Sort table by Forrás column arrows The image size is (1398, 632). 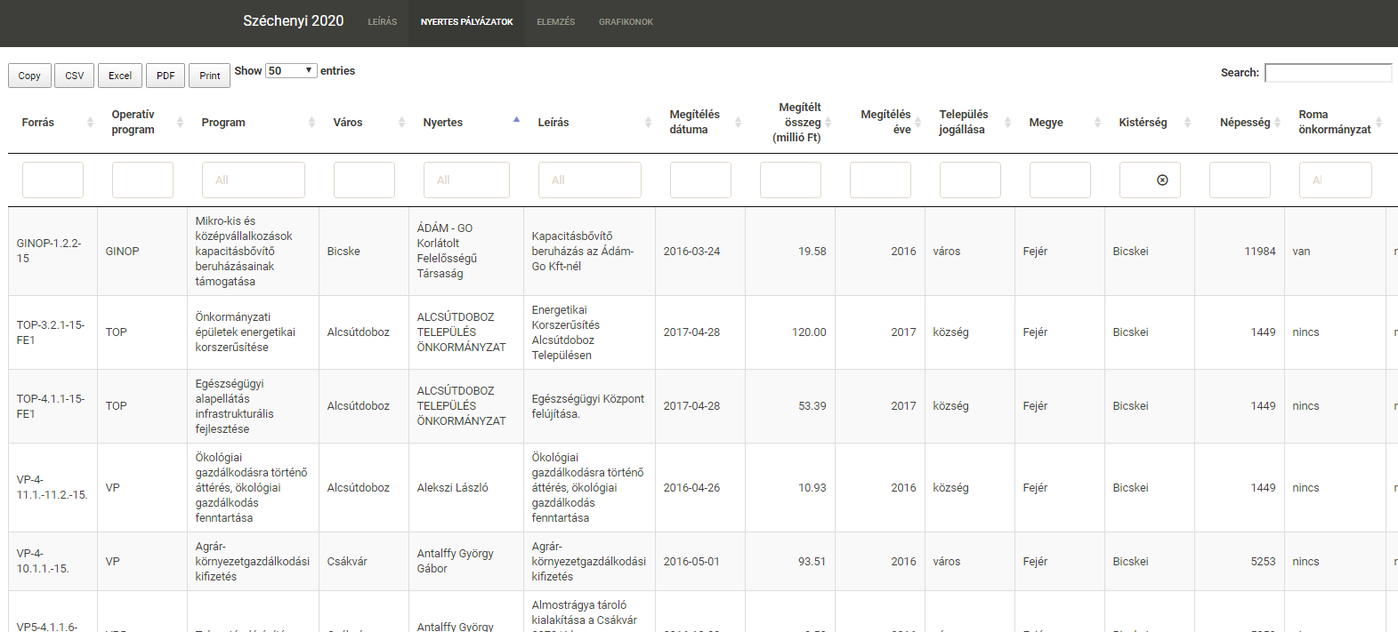[90, 123]
